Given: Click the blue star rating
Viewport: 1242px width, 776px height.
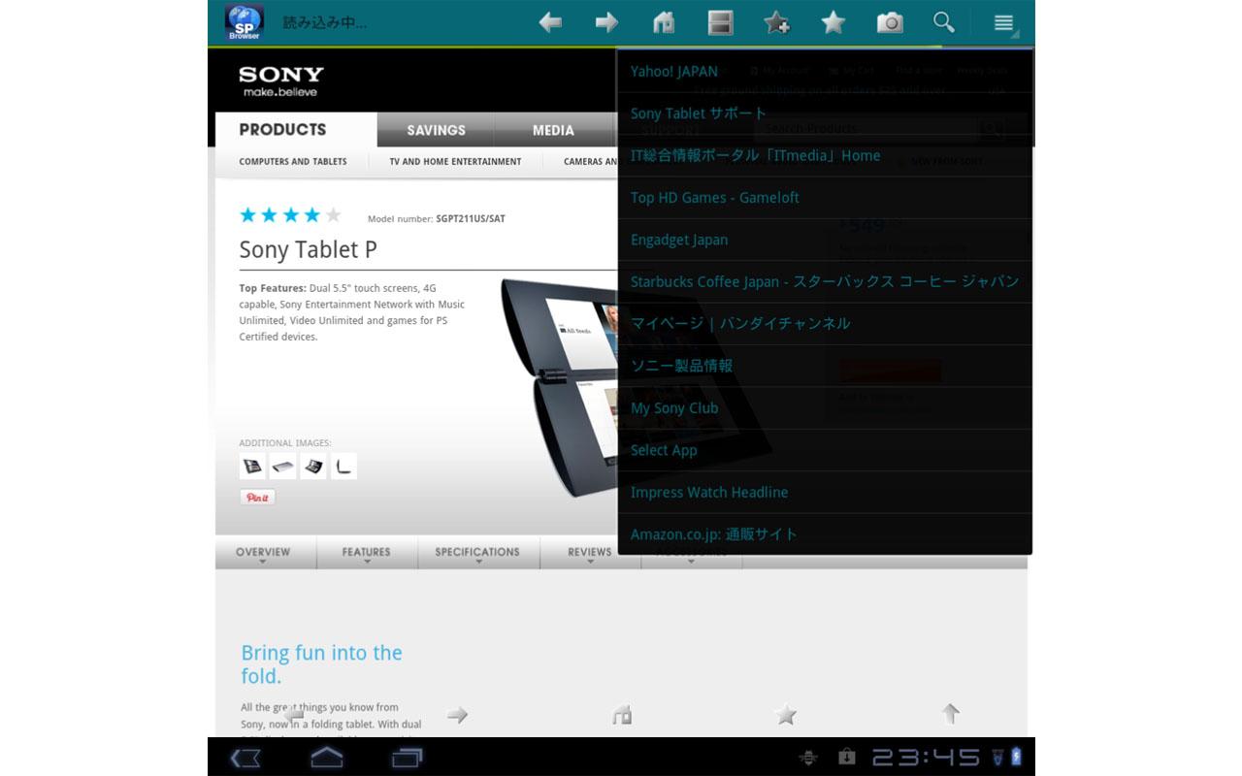Looking at the screenshot, I should pos(290,215).
